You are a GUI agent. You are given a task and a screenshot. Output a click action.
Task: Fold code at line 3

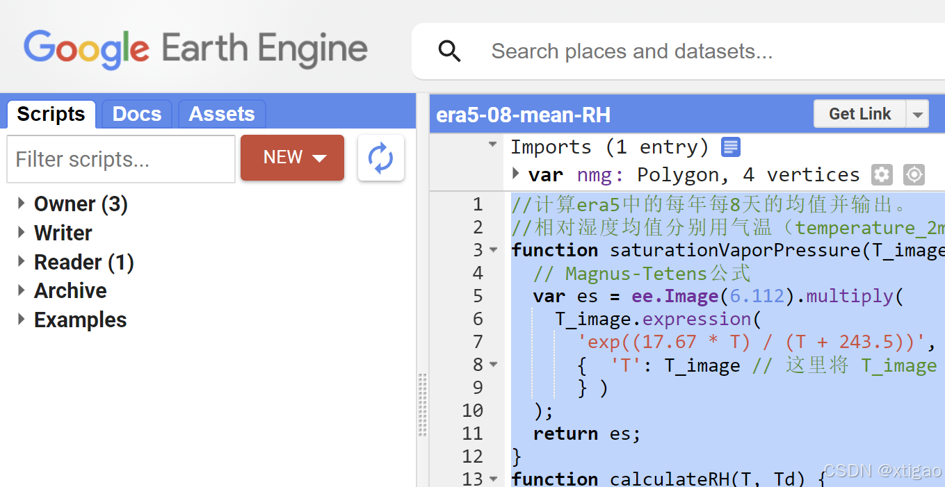[x=494, y=249]
